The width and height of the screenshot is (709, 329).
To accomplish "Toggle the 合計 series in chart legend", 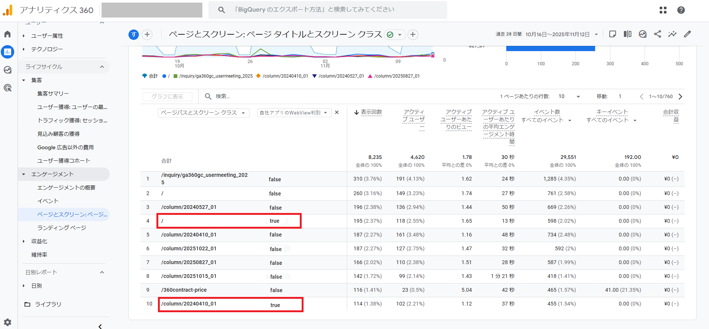I will coord(150,76).
